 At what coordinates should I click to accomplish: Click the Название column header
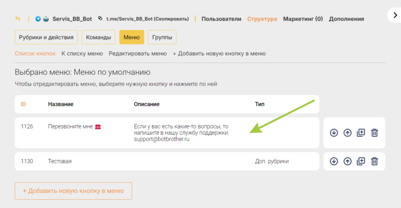point(61,104)
